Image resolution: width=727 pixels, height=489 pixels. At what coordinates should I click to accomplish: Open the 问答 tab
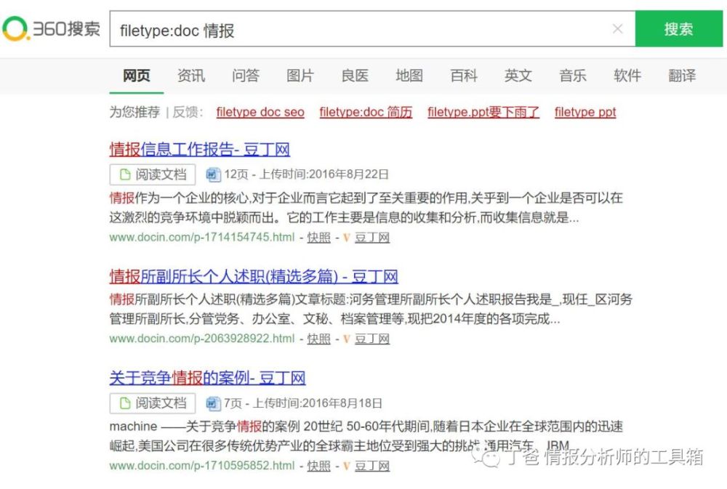click(245, 76)
